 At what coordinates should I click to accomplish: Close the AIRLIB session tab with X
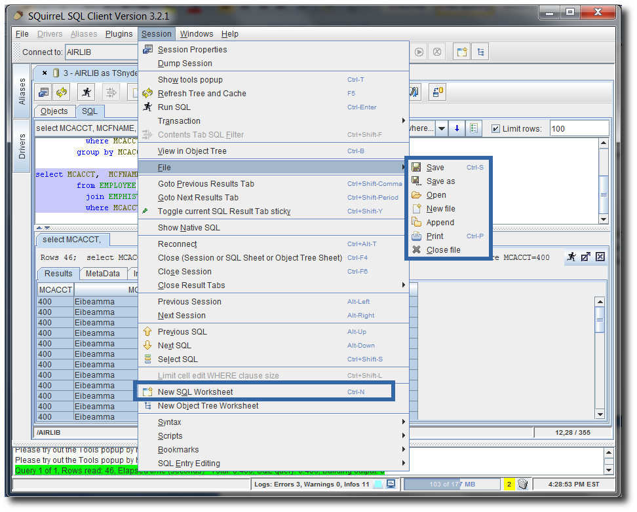click(x=45, y=73)
